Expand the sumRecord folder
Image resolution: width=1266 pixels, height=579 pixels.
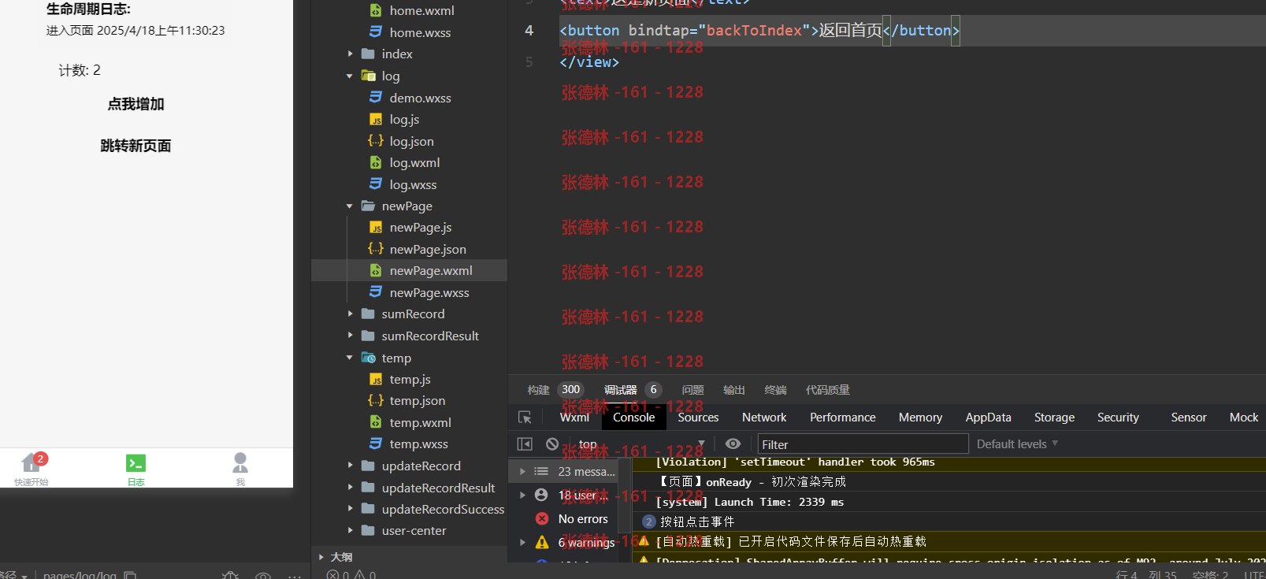tap(350, 314)
